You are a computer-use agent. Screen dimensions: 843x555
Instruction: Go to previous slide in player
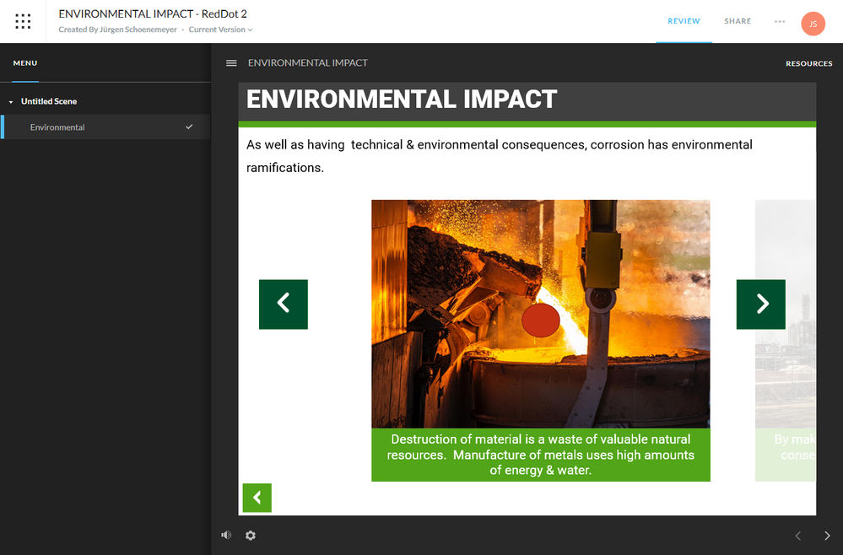[x=798, y=536]
